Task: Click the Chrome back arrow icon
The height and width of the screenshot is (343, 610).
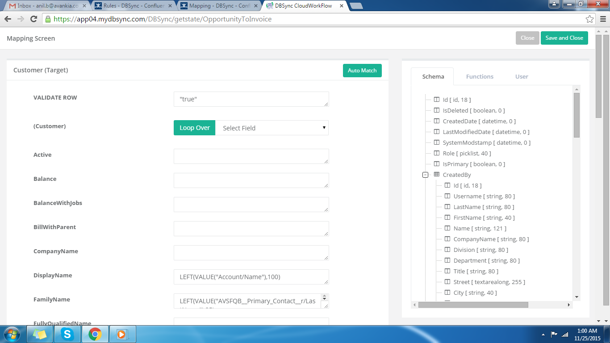Action: 8,19
